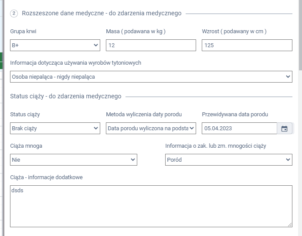Click the date field showing 05.04.2023

(x=239, y=128)
